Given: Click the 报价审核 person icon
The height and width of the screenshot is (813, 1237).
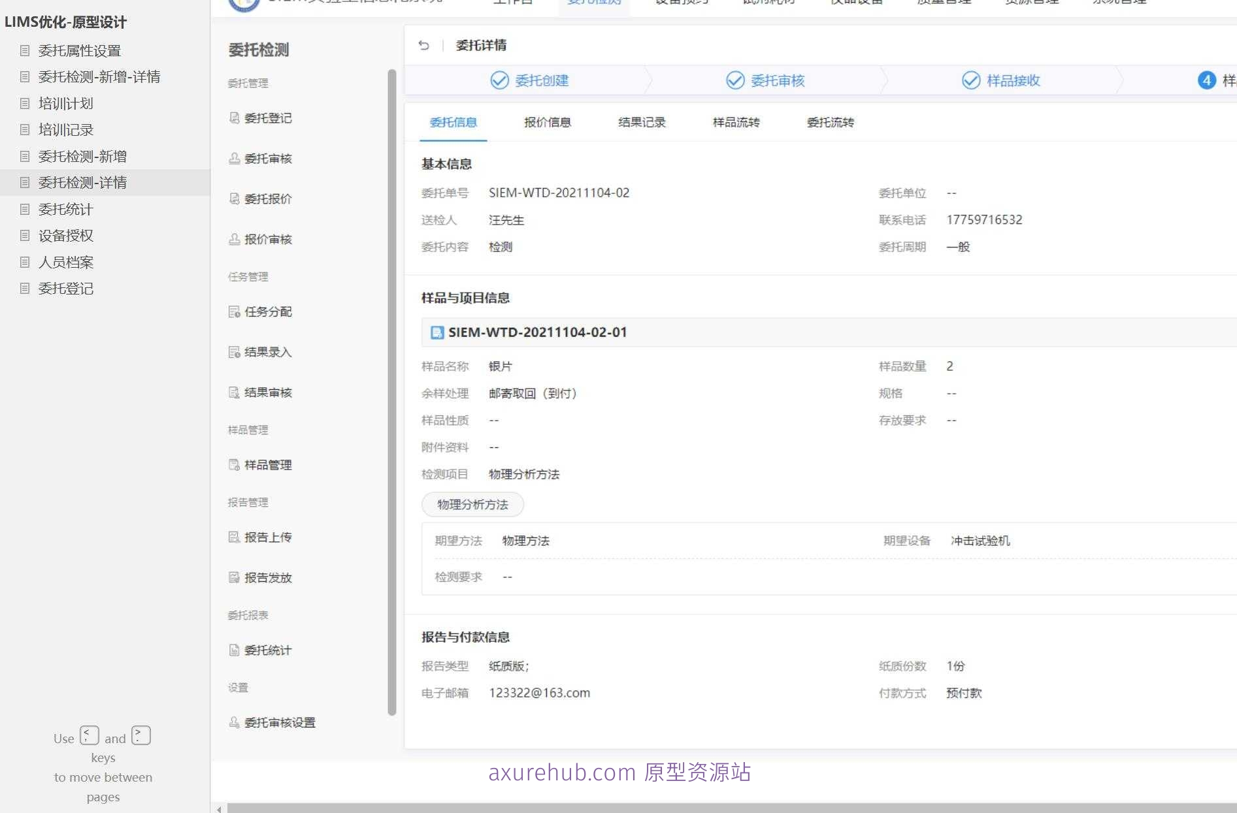Looking at the screenshot, I should point(234,239).
